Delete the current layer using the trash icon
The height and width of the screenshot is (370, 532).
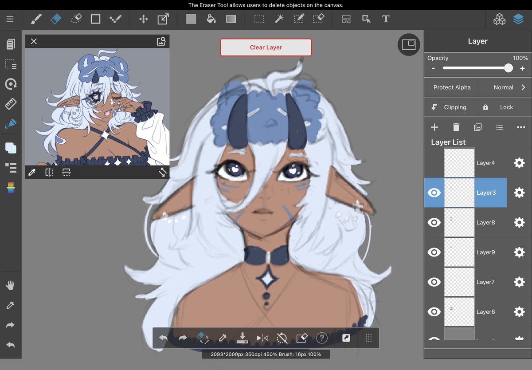click(456, 127)
